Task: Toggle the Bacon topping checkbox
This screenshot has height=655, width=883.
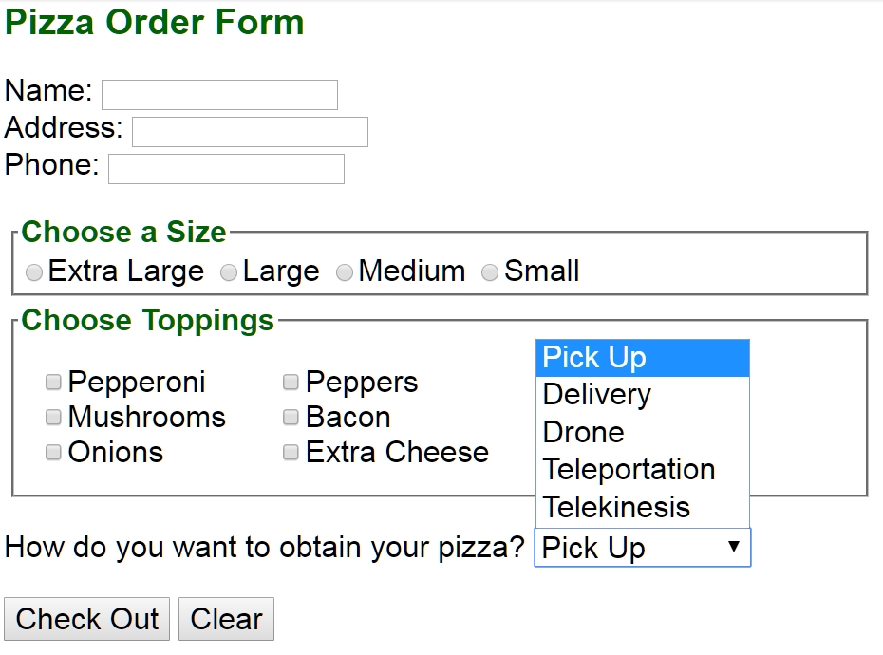Action: 291,418
